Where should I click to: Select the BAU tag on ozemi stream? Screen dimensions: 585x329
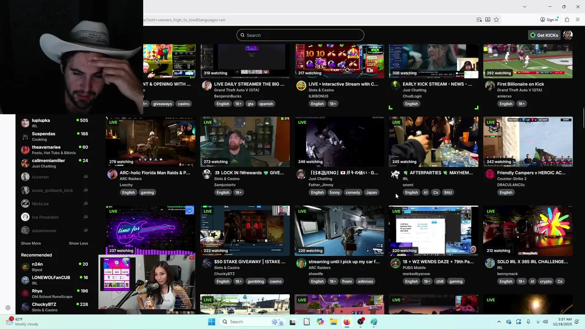click(x=448, y=192)
